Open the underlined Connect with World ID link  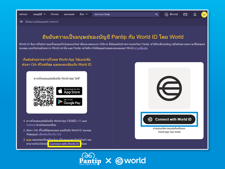[x=64, y=144]
